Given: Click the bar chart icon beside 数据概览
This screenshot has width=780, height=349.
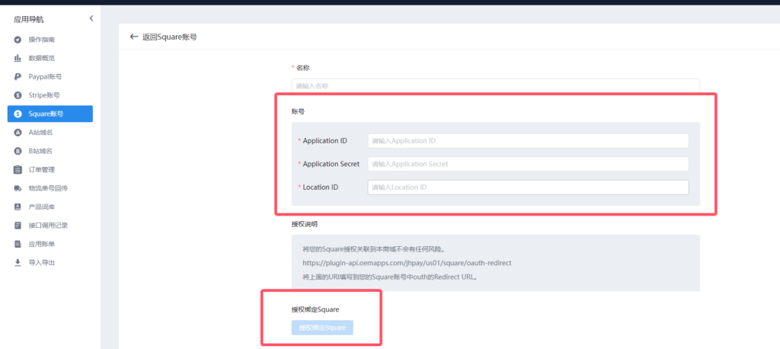Looking at the screenshot, I should 18,58.
